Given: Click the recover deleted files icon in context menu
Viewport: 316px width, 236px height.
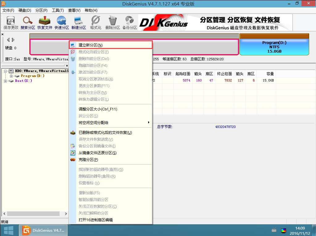Looking at the screenshot, I should pyautogui.click(x=73, y=133).
